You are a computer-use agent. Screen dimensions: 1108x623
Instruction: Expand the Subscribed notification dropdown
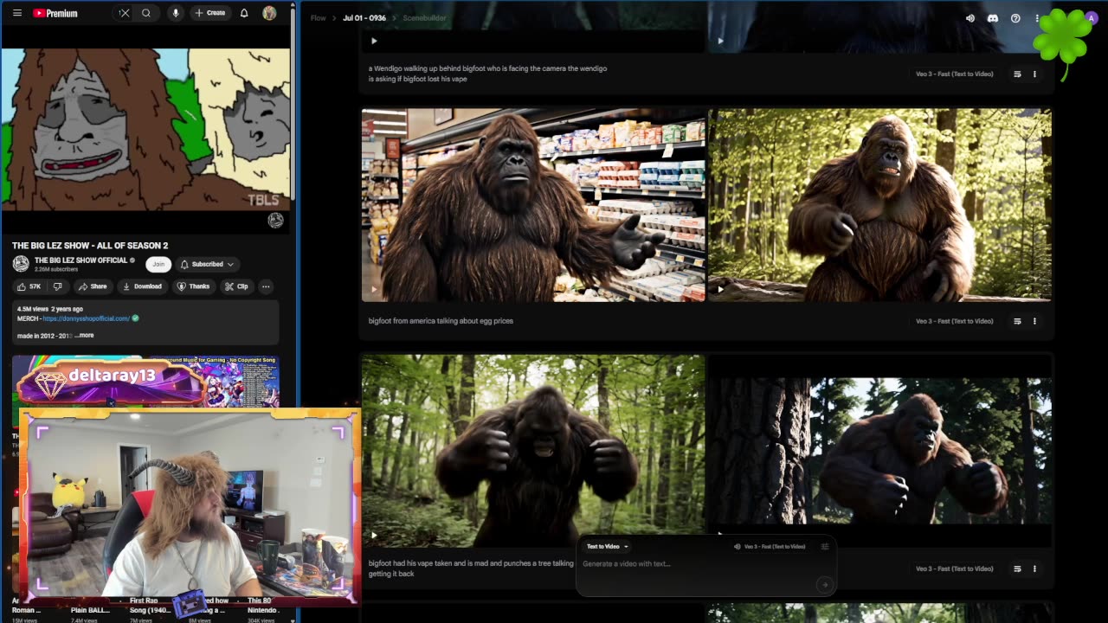coord(207,264)
